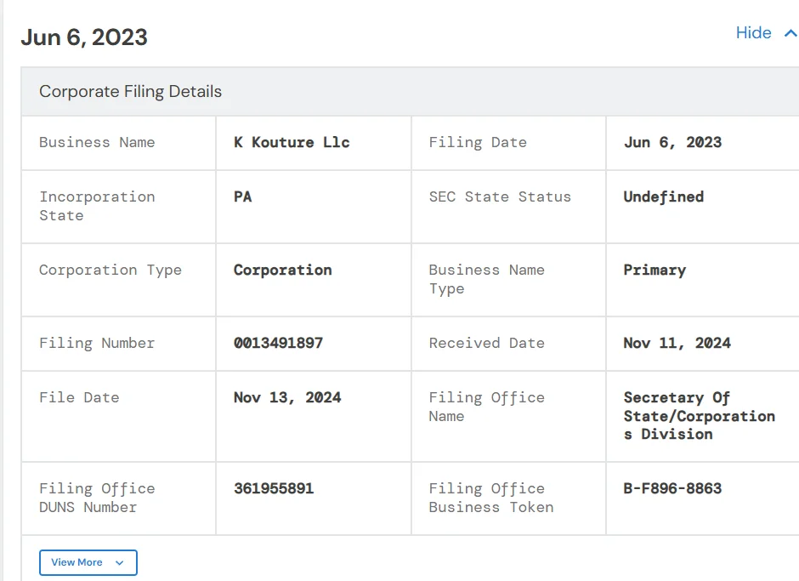Viewport: 799px width, 581px height.
Task: Select the DUNS number 361955891
Action: (274, 489)
